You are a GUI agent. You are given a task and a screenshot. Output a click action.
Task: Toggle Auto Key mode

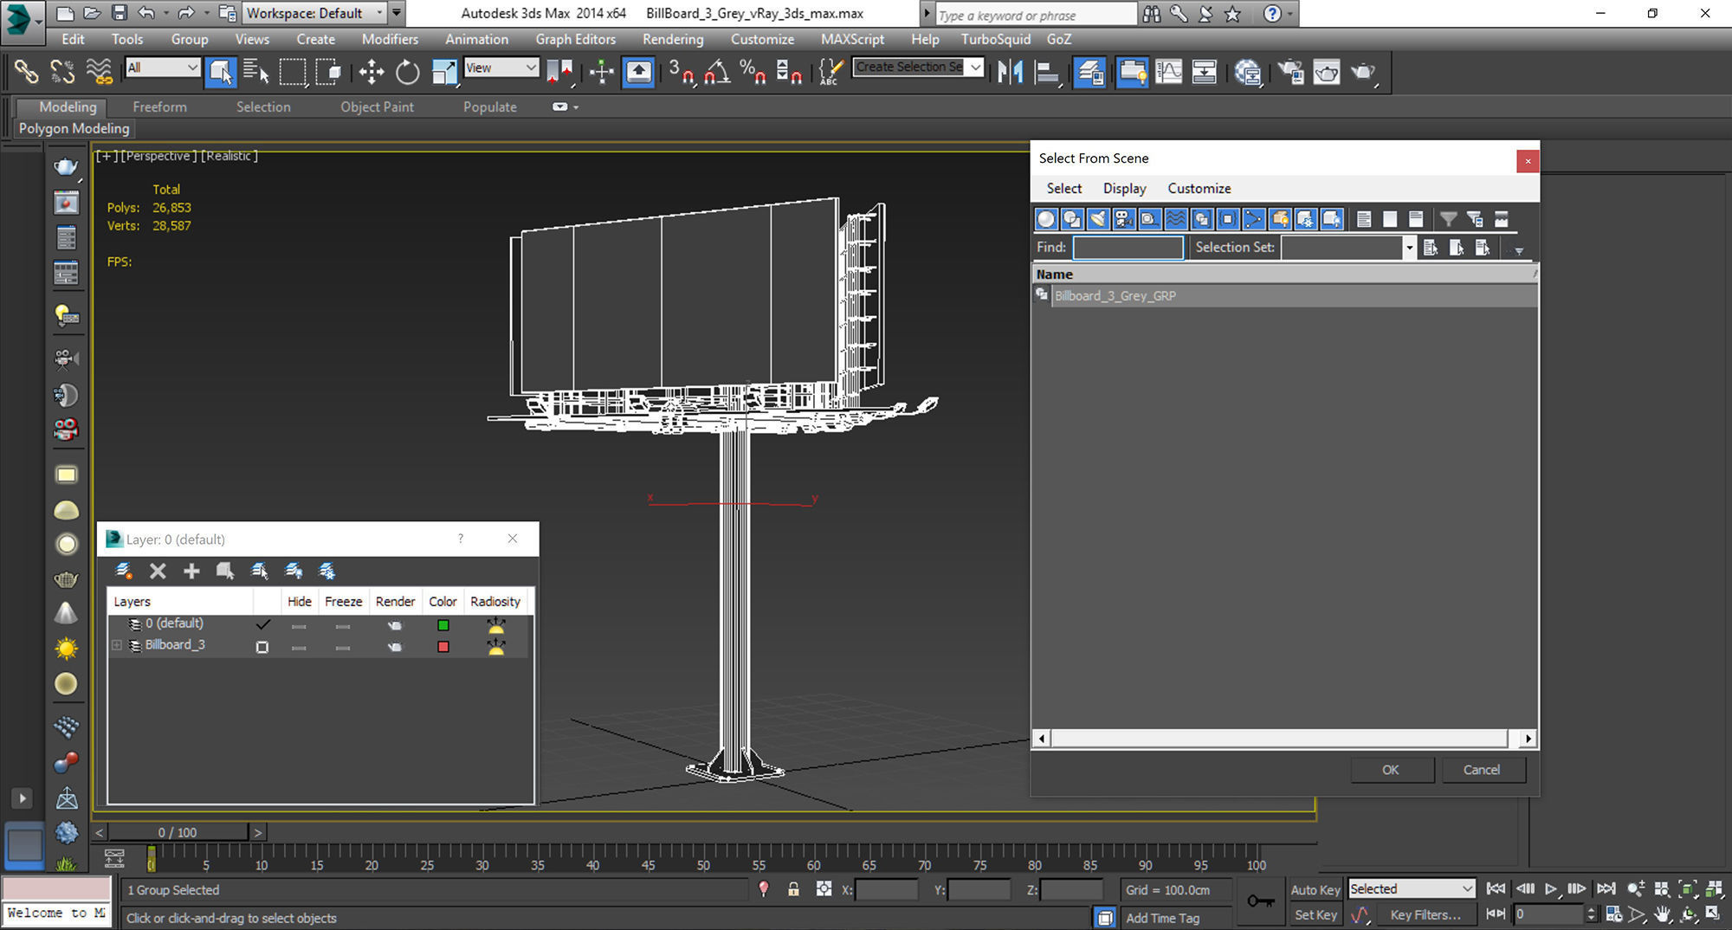tap(1315, 889)
